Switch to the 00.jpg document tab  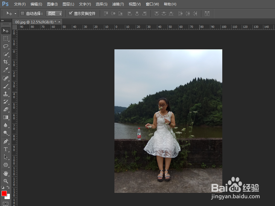(x=35, y=22)
